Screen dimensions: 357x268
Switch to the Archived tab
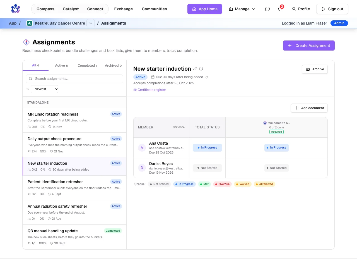tap(113, 66)
